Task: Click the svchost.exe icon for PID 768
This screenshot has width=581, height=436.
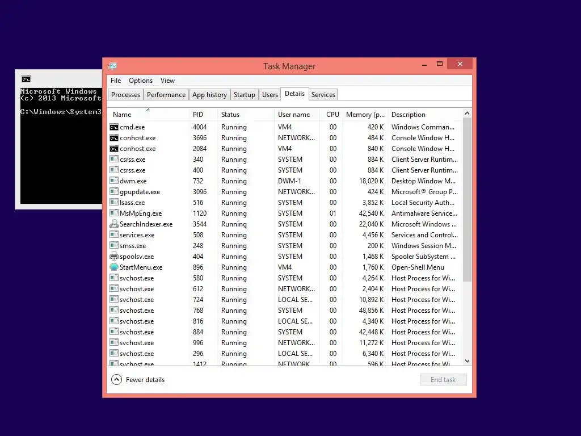Action: [x=113, y=310]
